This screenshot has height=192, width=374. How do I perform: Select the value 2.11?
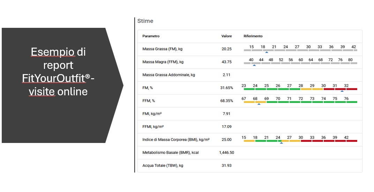coord(226,75)
